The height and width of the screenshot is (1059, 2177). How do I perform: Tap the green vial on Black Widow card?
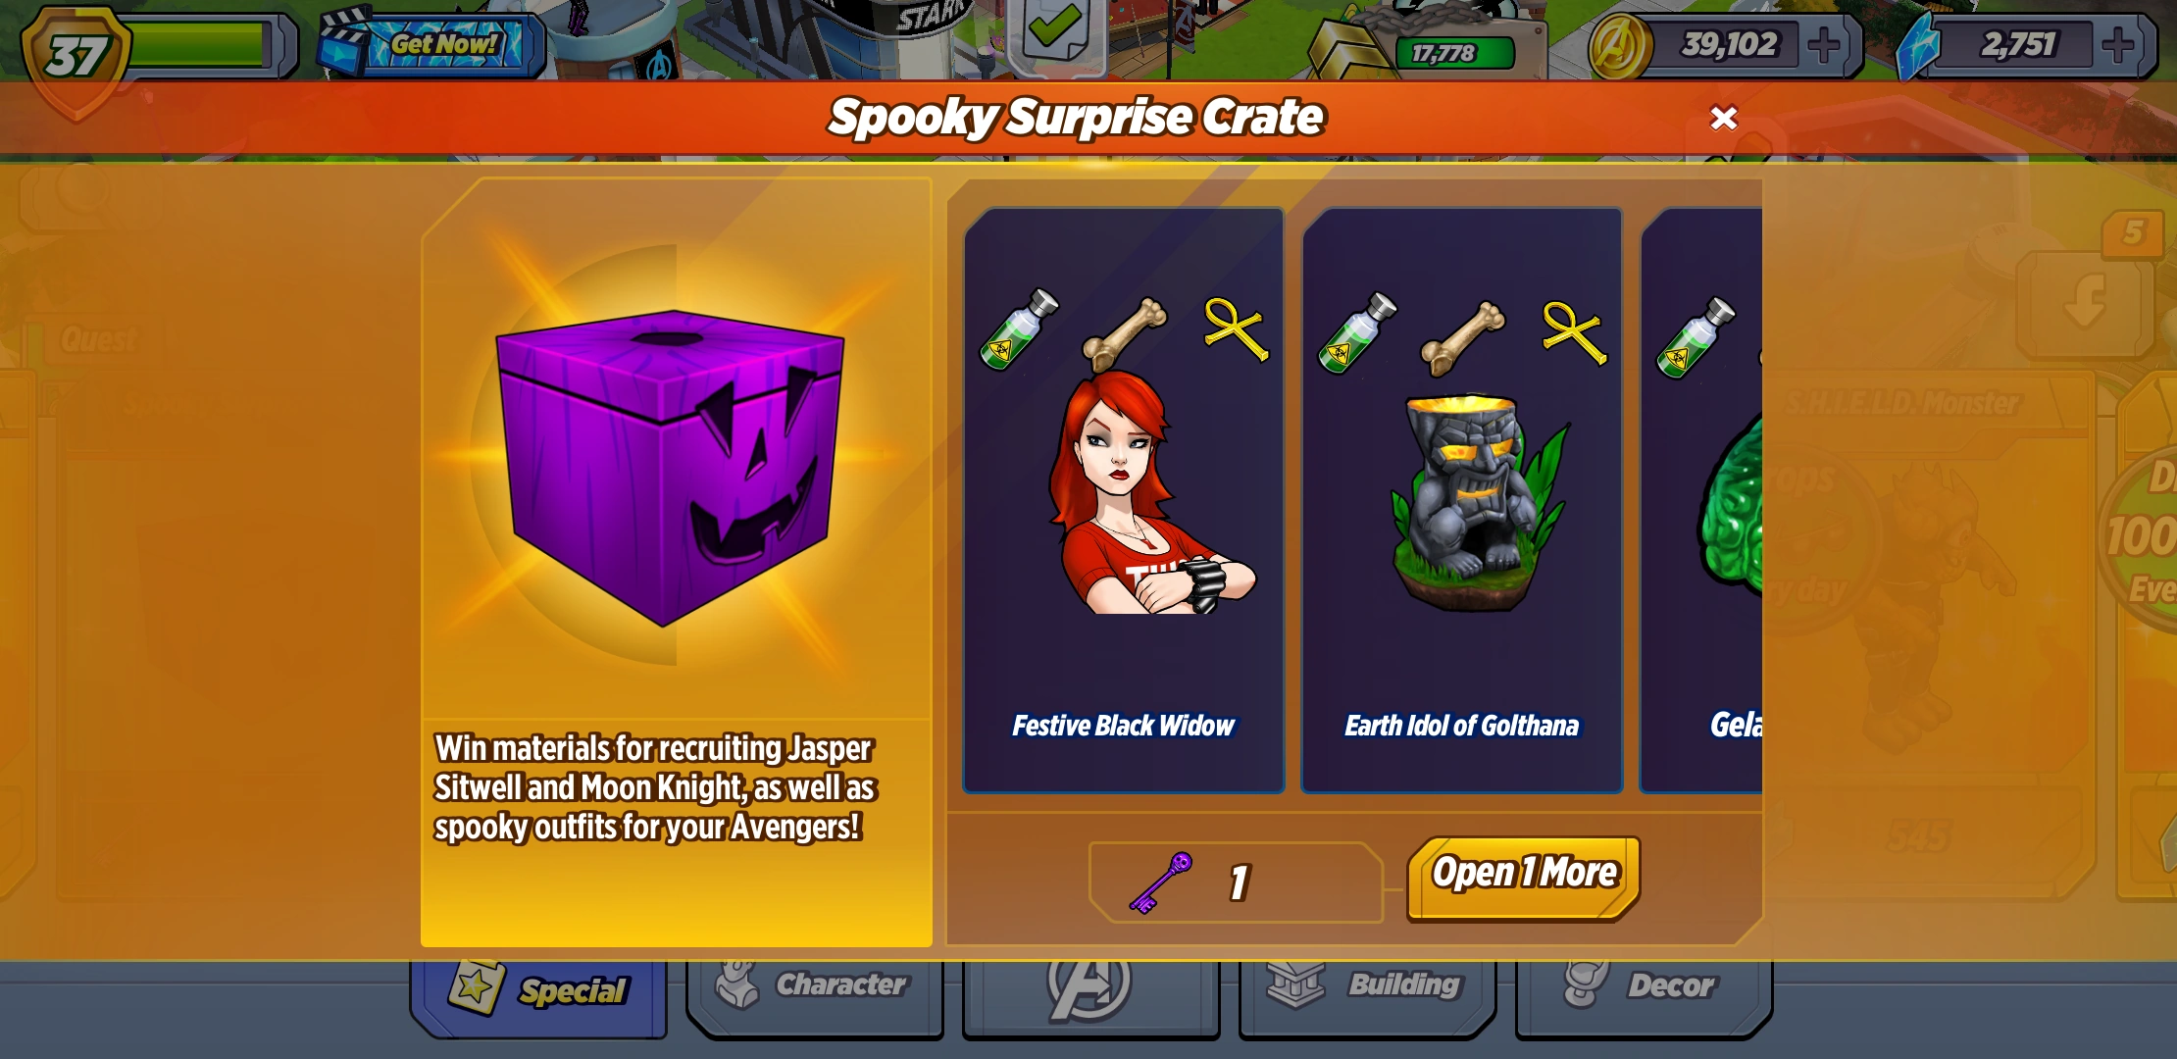click(1020, 329)
